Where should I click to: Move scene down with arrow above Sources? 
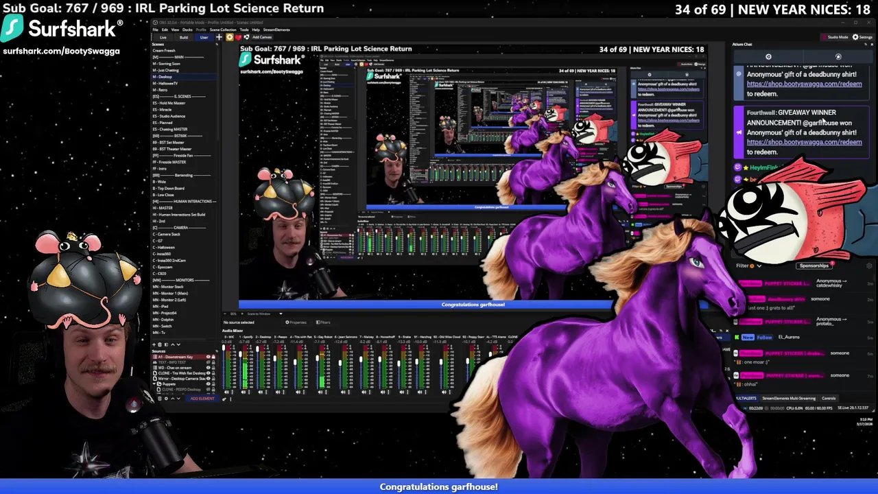[x=178, y=344]
